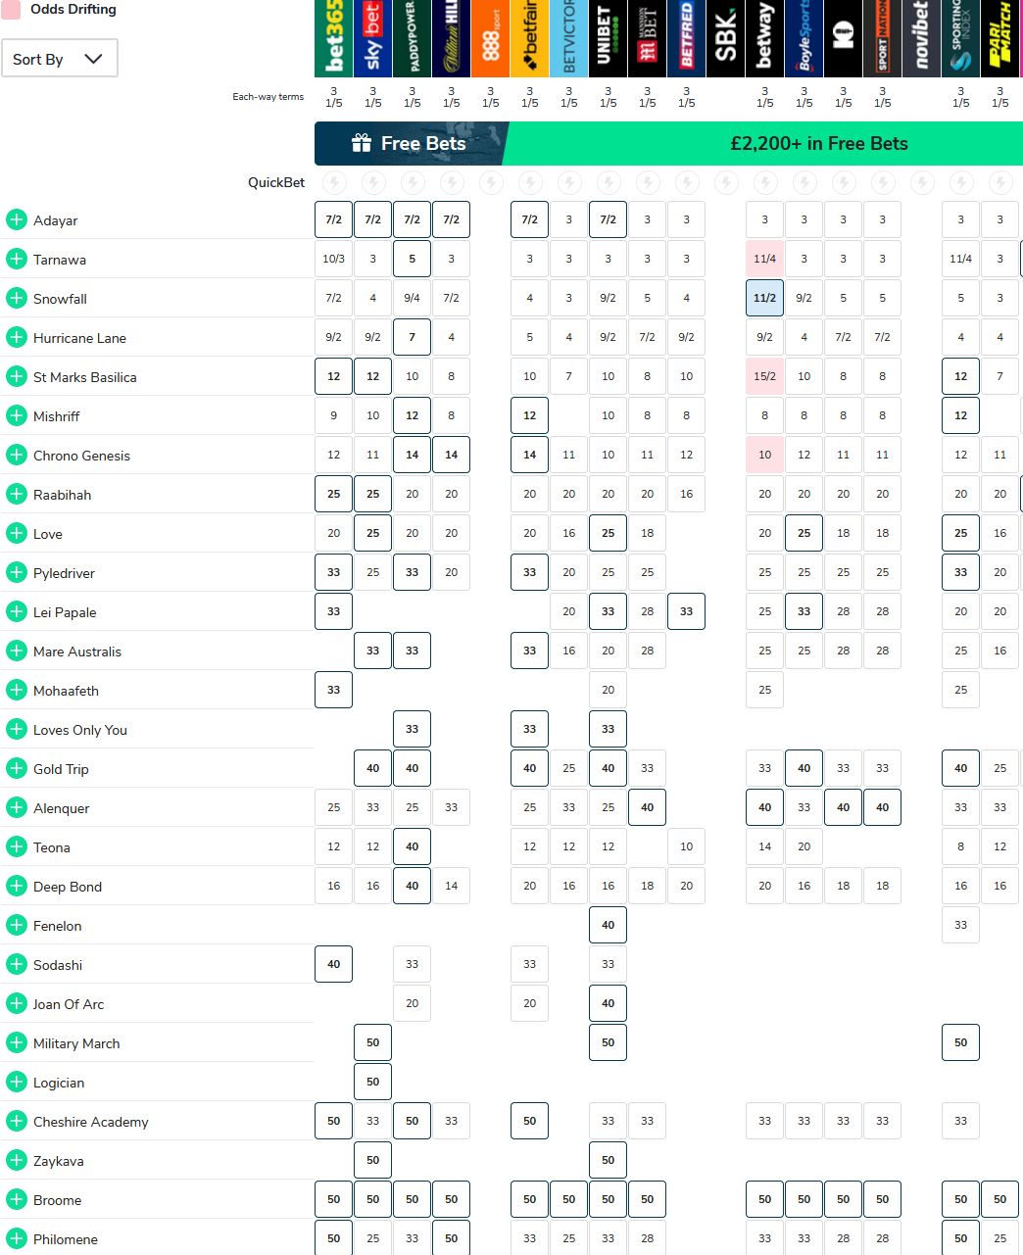This screenshot has width=1023, height=1255.
Task: Click the St Marks Basilica horse name
Action: point(84,377)
